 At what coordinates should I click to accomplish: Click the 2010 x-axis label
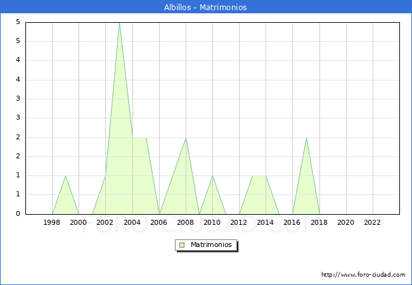(212, 222)
